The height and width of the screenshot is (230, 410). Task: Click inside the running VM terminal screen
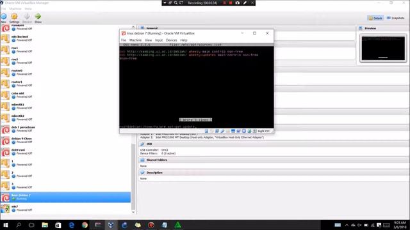click(x=197, y=86)
